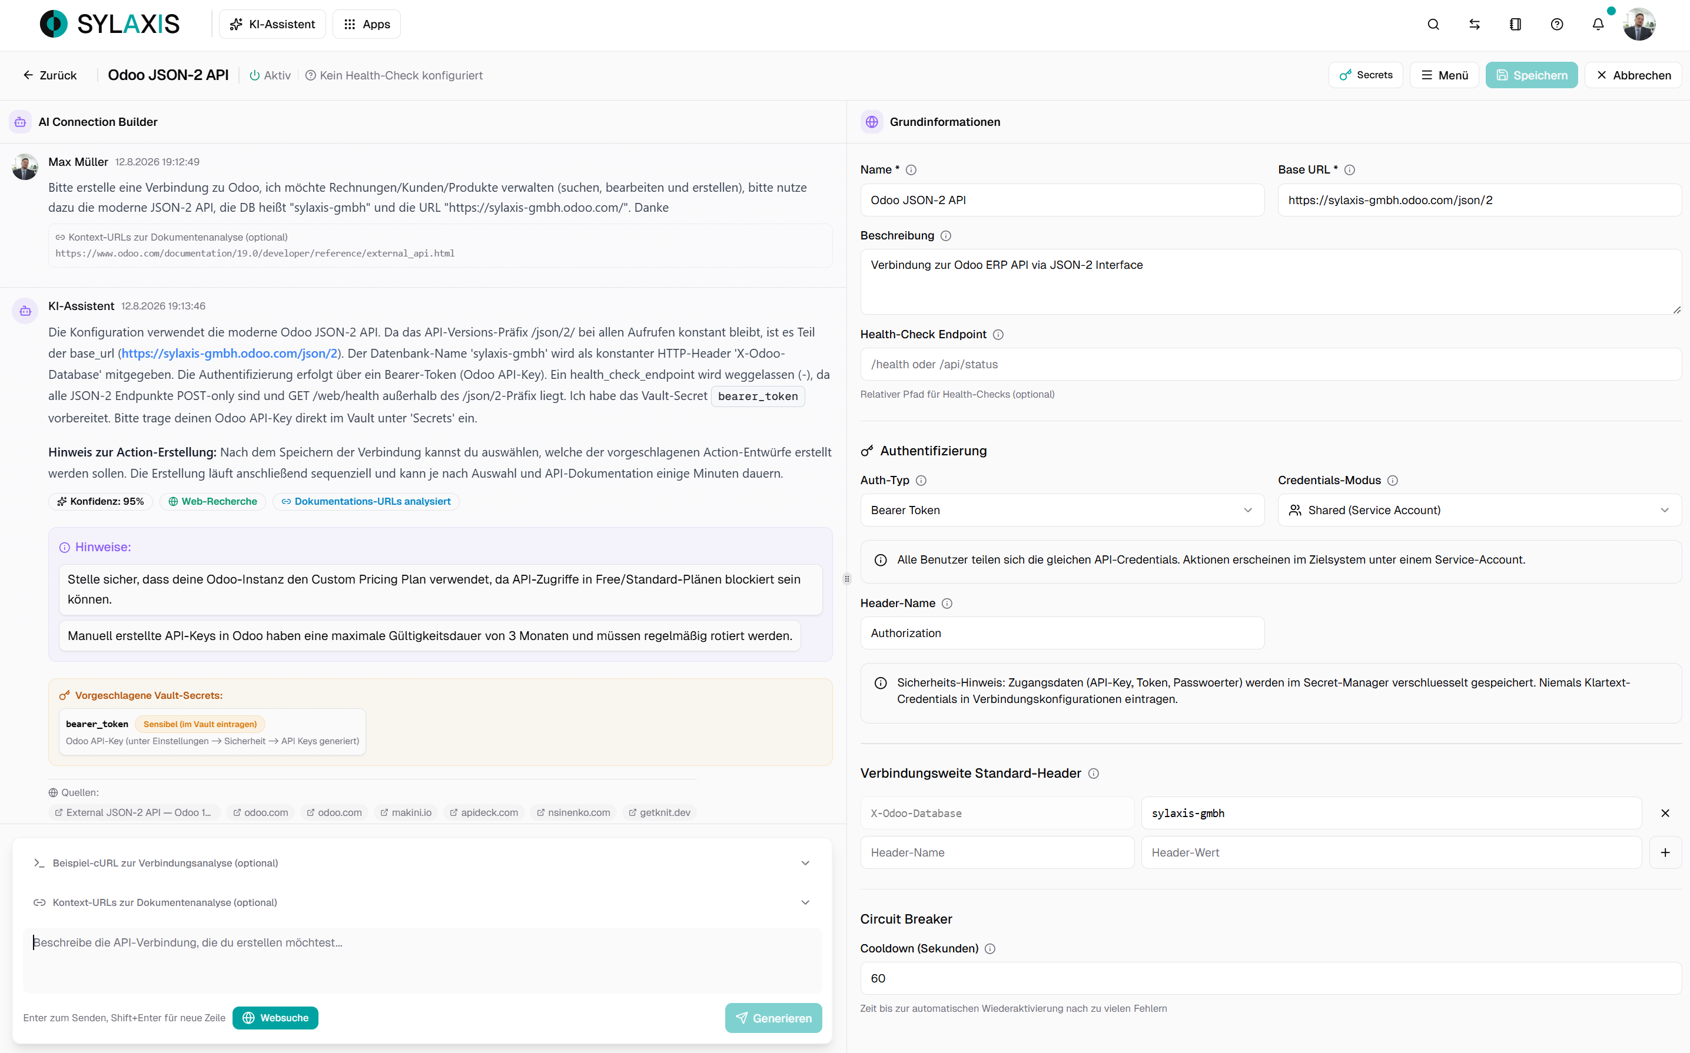Click Max Müller's chat avatar
Image resolution: width=1690 pixels, height=1053 pixels.
25,167
